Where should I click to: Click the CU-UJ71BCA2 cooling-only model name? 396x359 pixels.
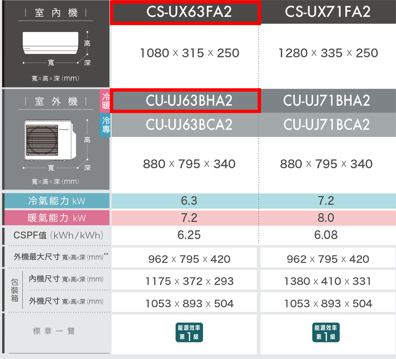[x=326, y=125]
